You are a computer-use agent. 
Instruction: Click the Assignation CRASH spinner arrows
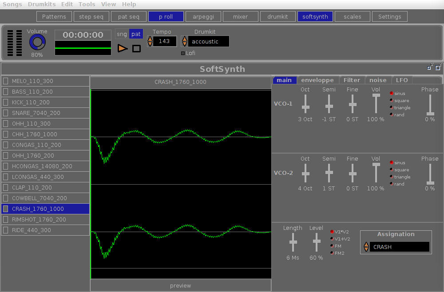click(x=366, y=247)
